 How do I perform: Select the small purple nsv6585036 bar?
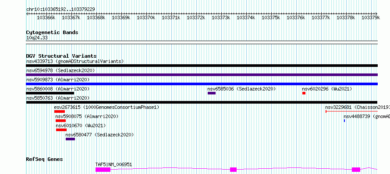[x=212, y=93]
